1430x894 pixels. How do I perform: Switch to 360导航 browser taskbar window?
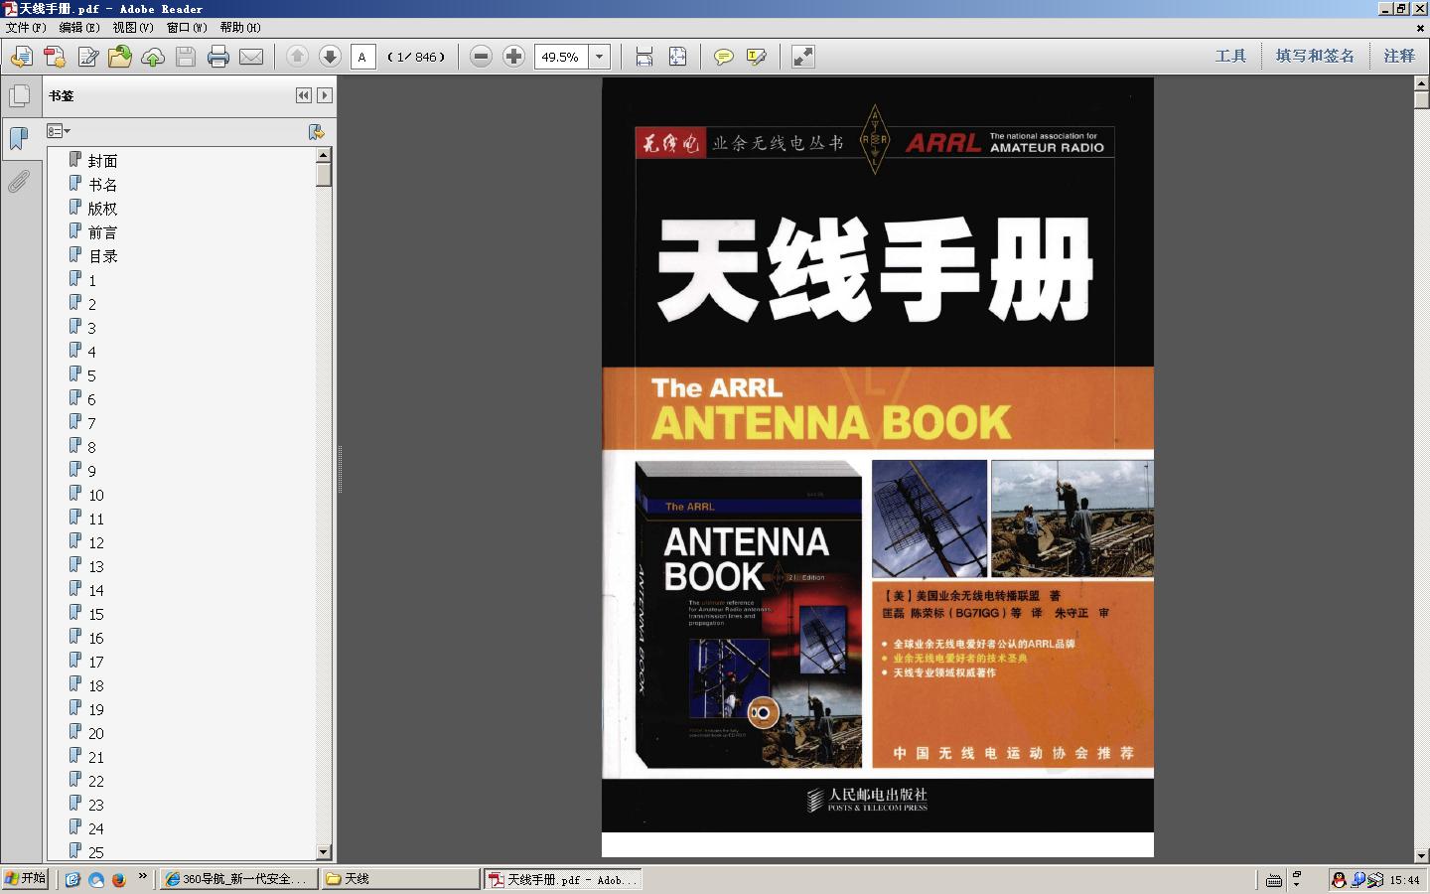tap(239, 879)
